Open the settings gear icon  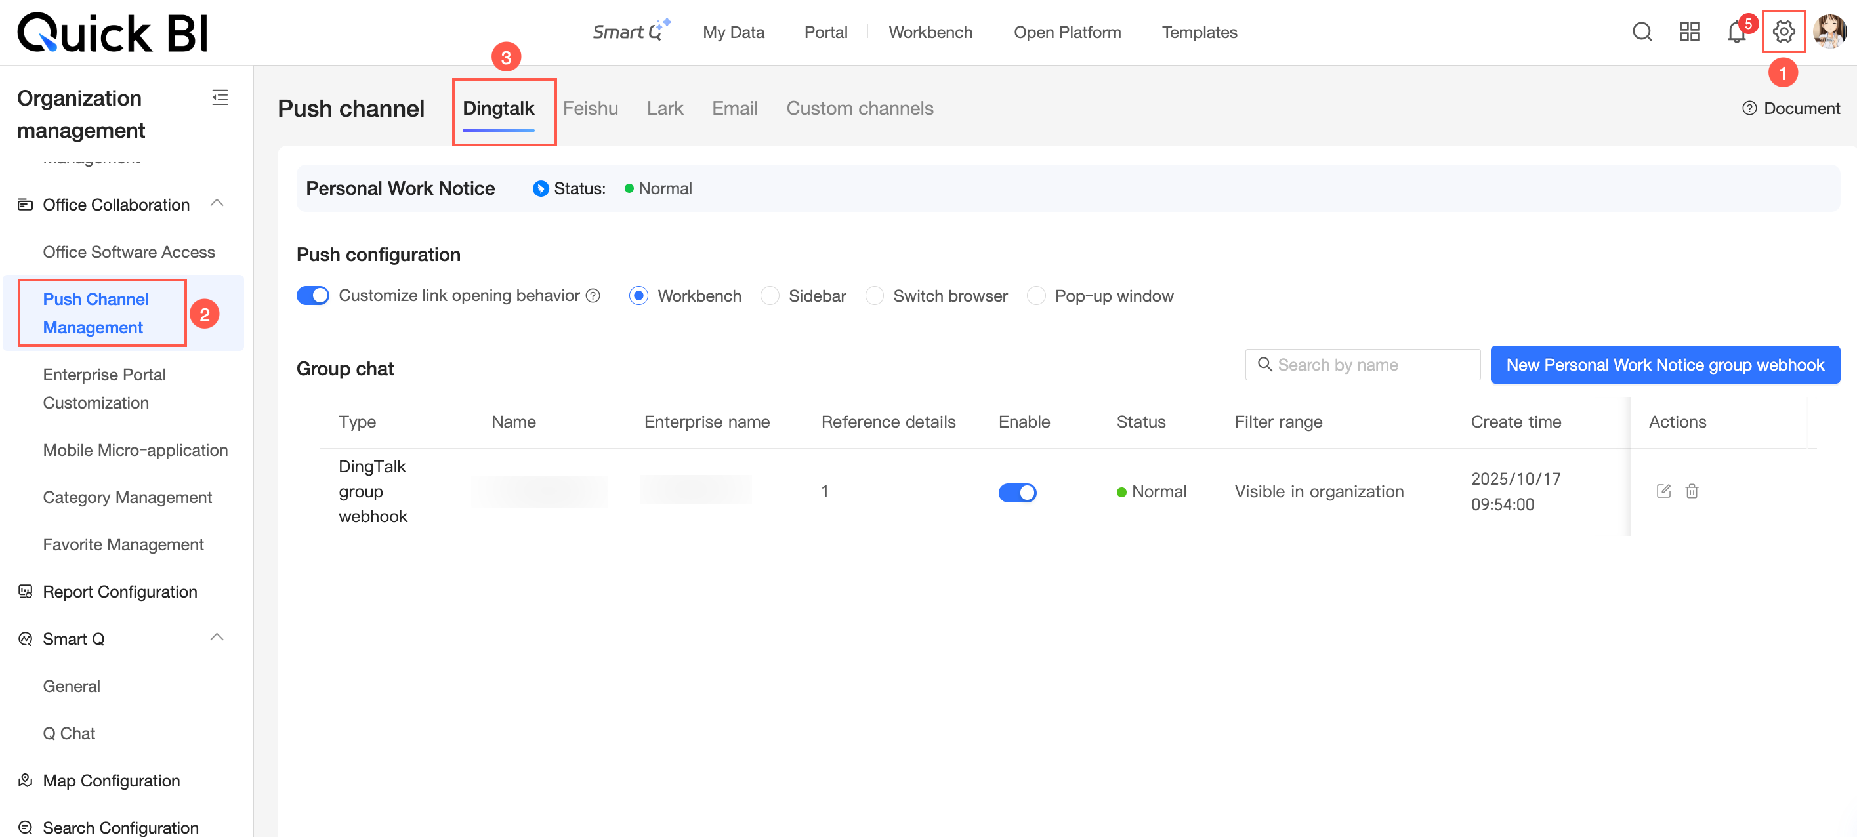coord(1783,31)
